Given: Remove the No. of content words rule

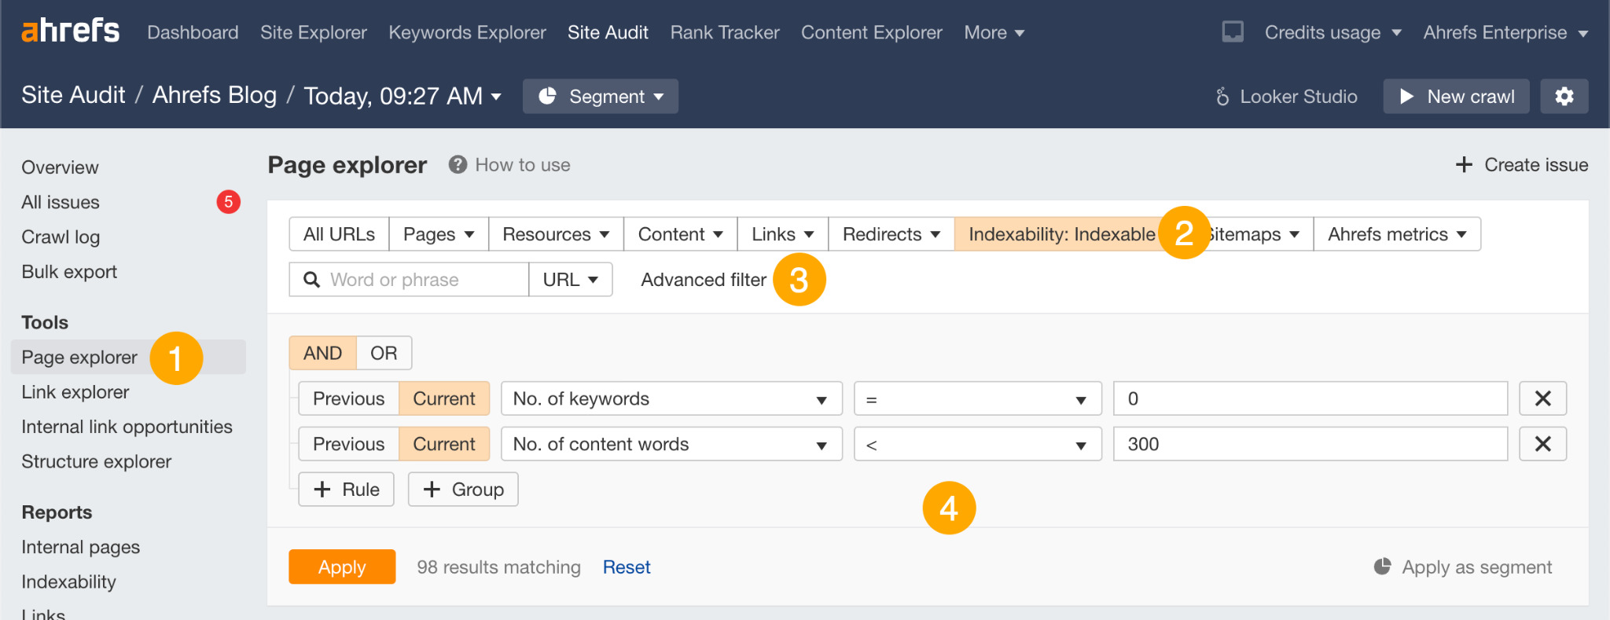Looking at the screenshot, I should coord(1542,444).
